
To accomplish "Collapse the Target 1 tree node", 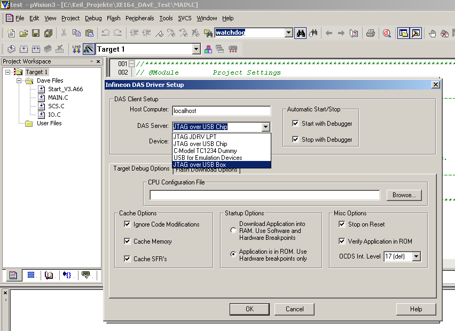I will coord(8,72).
